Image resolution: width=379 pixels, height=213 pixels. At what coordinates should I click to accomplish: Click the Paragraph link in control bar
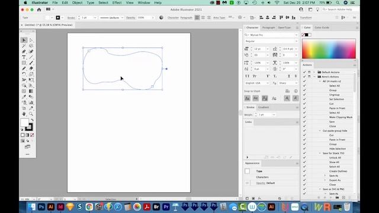click(x=186, y=18)
